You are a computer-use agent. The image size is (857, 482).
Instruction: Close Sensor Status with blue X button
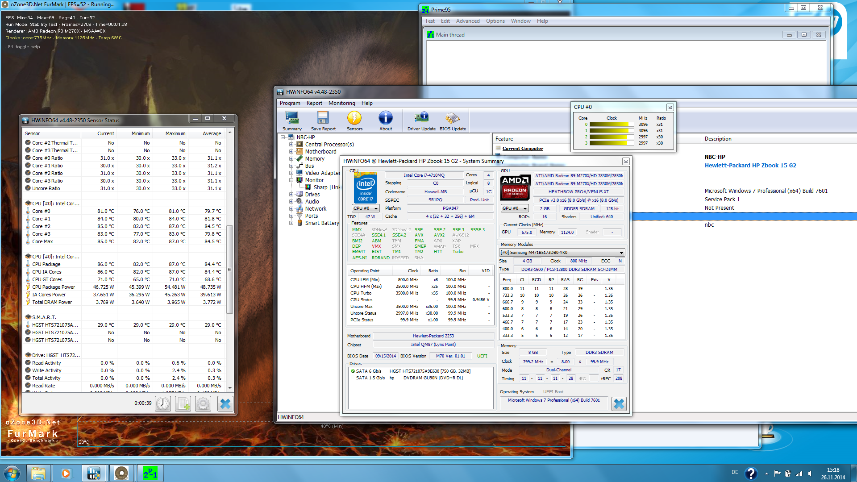225,404
